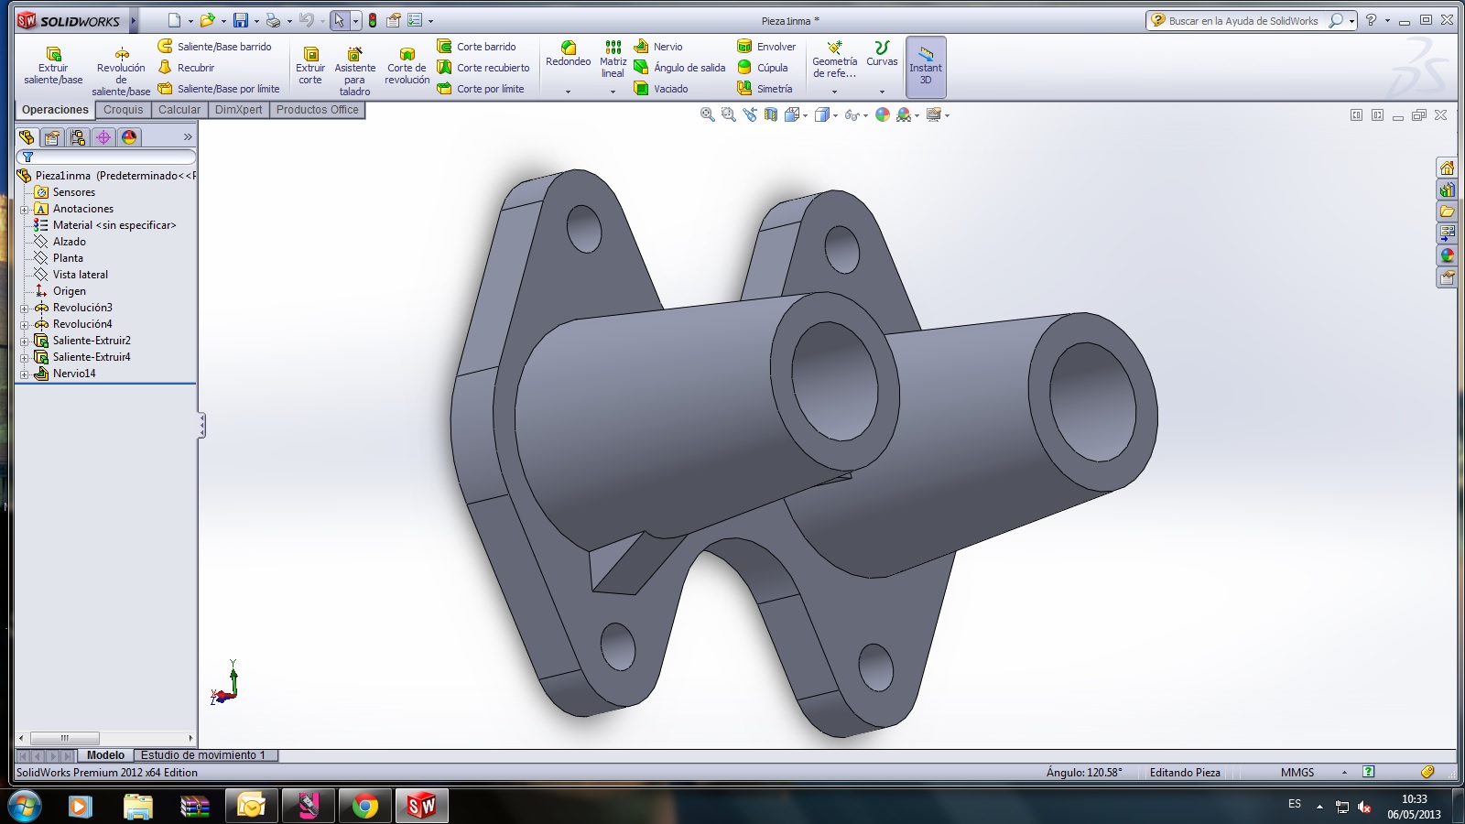Click the Extruir saliente/base tool
The height and width of the screenshot is (824, 1465).
[53, 66]
